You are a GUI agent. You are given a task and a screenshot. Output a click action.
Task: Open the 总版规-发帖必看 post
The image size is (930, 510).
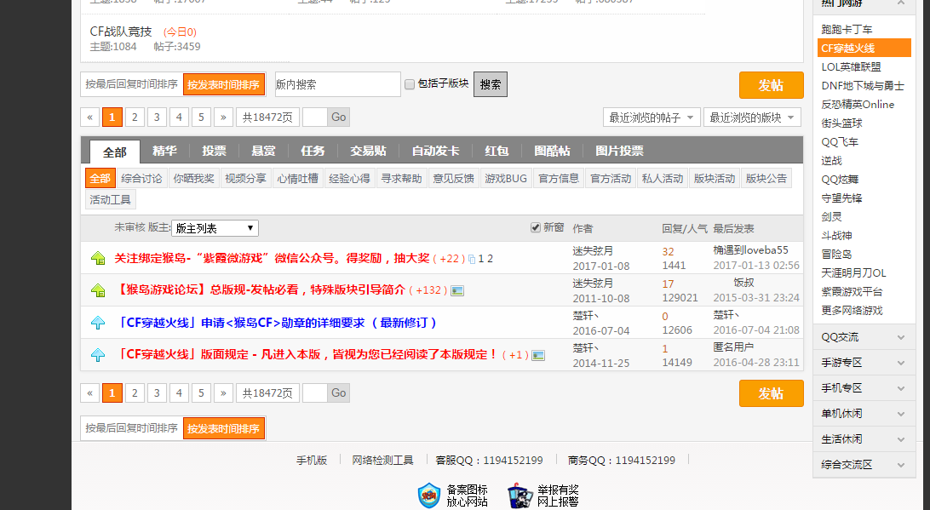(260, 289)
